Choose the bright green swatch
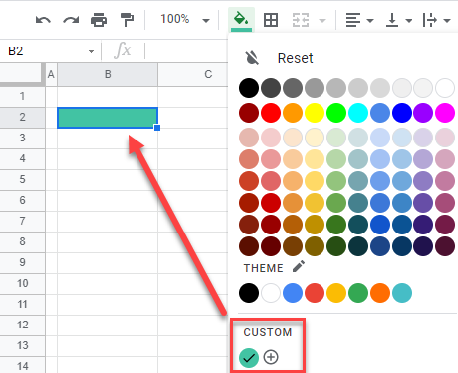 (336, 113)
